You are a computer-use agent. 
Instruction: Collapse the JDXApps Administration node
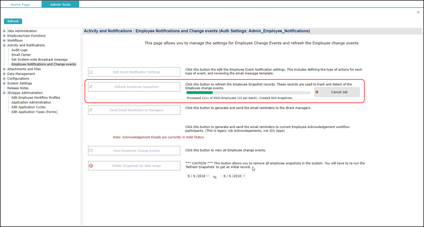coord(4,93)
